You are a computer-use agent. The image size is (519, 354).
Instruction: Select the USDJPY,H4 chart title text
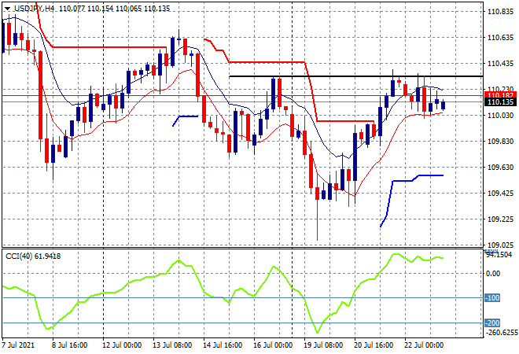click(34, 9)
